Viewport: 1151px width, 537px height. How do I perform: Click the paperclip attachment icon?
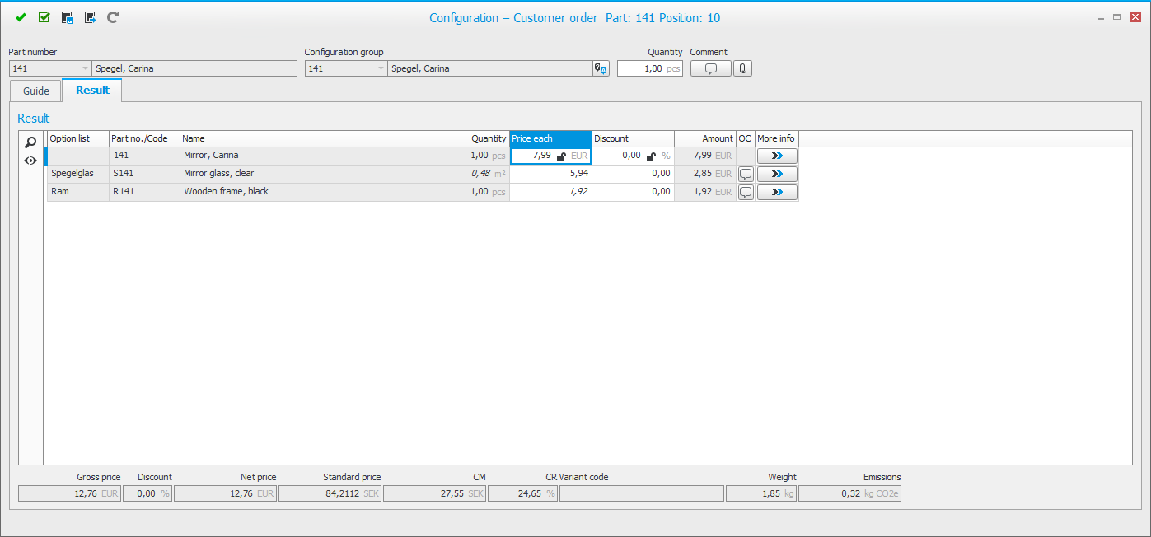742,68
